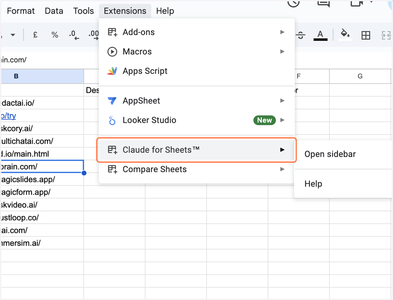The image size is (393, 300).
Task: Click the Add-ons icon
Action: pyautogui.click(x=112, y=32)
